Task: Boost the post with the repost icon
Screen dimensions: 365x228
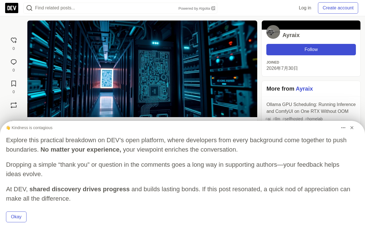Action: tap(14, 105)
